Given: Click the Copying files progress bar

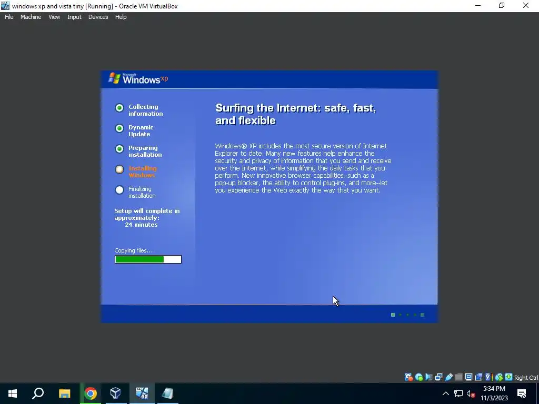Looking at the screenshot, I should pyautogui.click(x=148, y=259).
